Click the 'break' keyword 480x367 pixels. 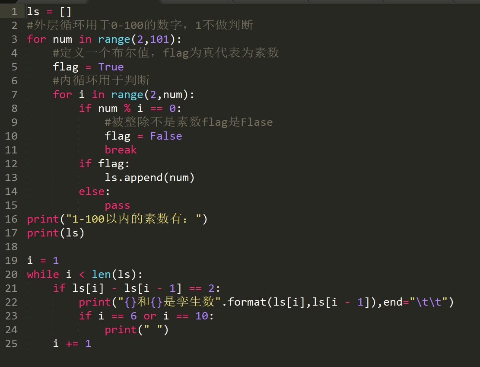coord(121,150)
